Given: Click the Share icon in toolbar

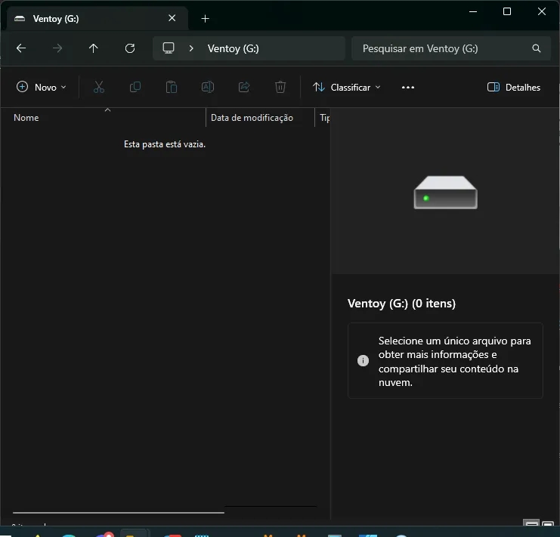Looking at the screenshot, I should pos(244,88).
